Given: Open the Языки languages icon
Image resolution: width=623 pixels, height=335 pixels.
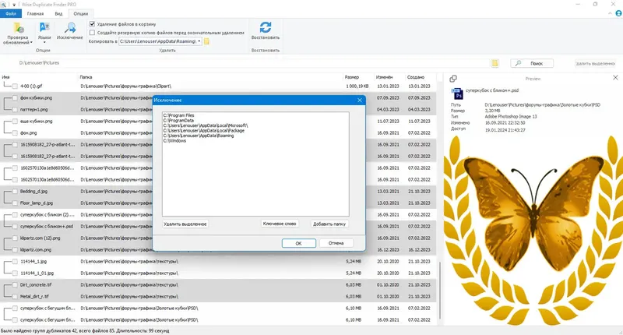Looking at the screenshot, I should pos(44,28).
